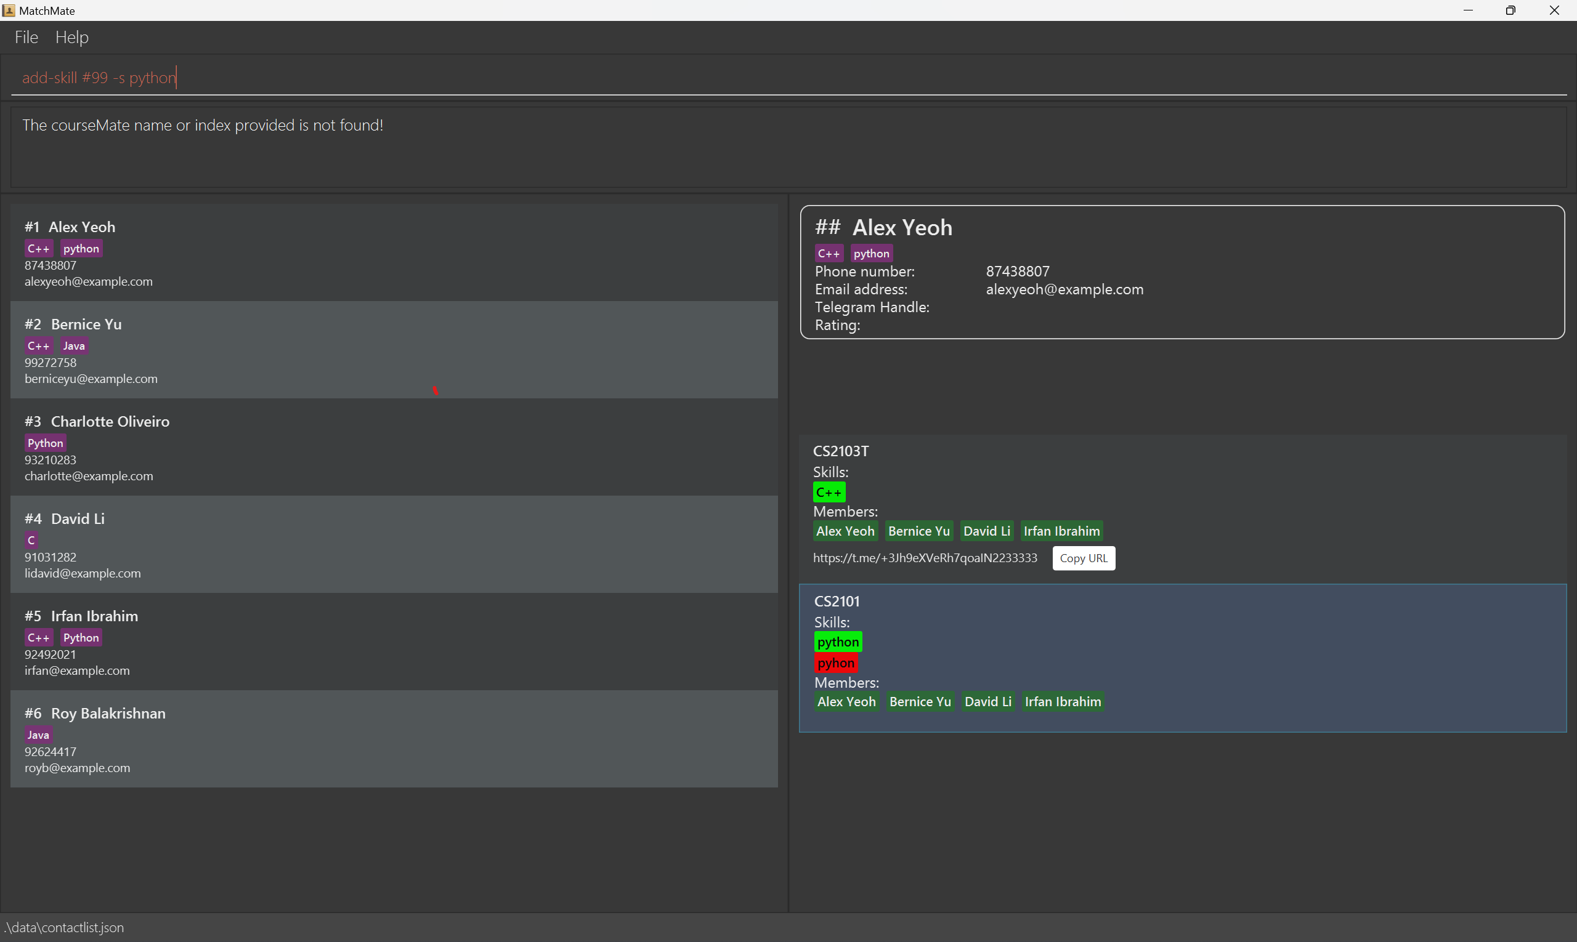Select the #5 Irfan Ibrahim card

pyautogui.click(x=394, y=642)
